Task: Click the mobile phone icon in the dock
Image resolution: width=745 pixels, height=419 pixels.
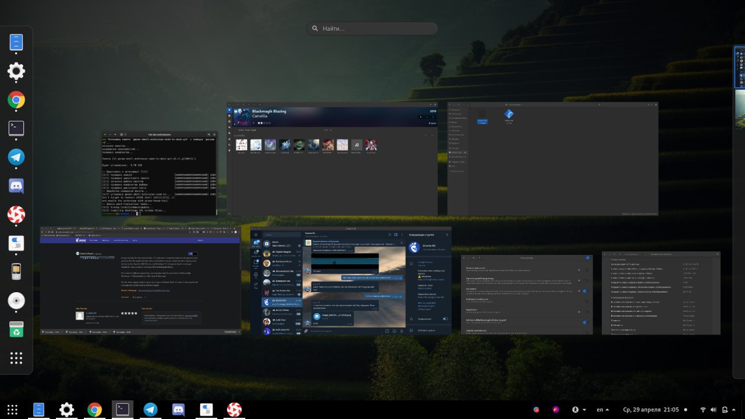Action: (16, 272)
